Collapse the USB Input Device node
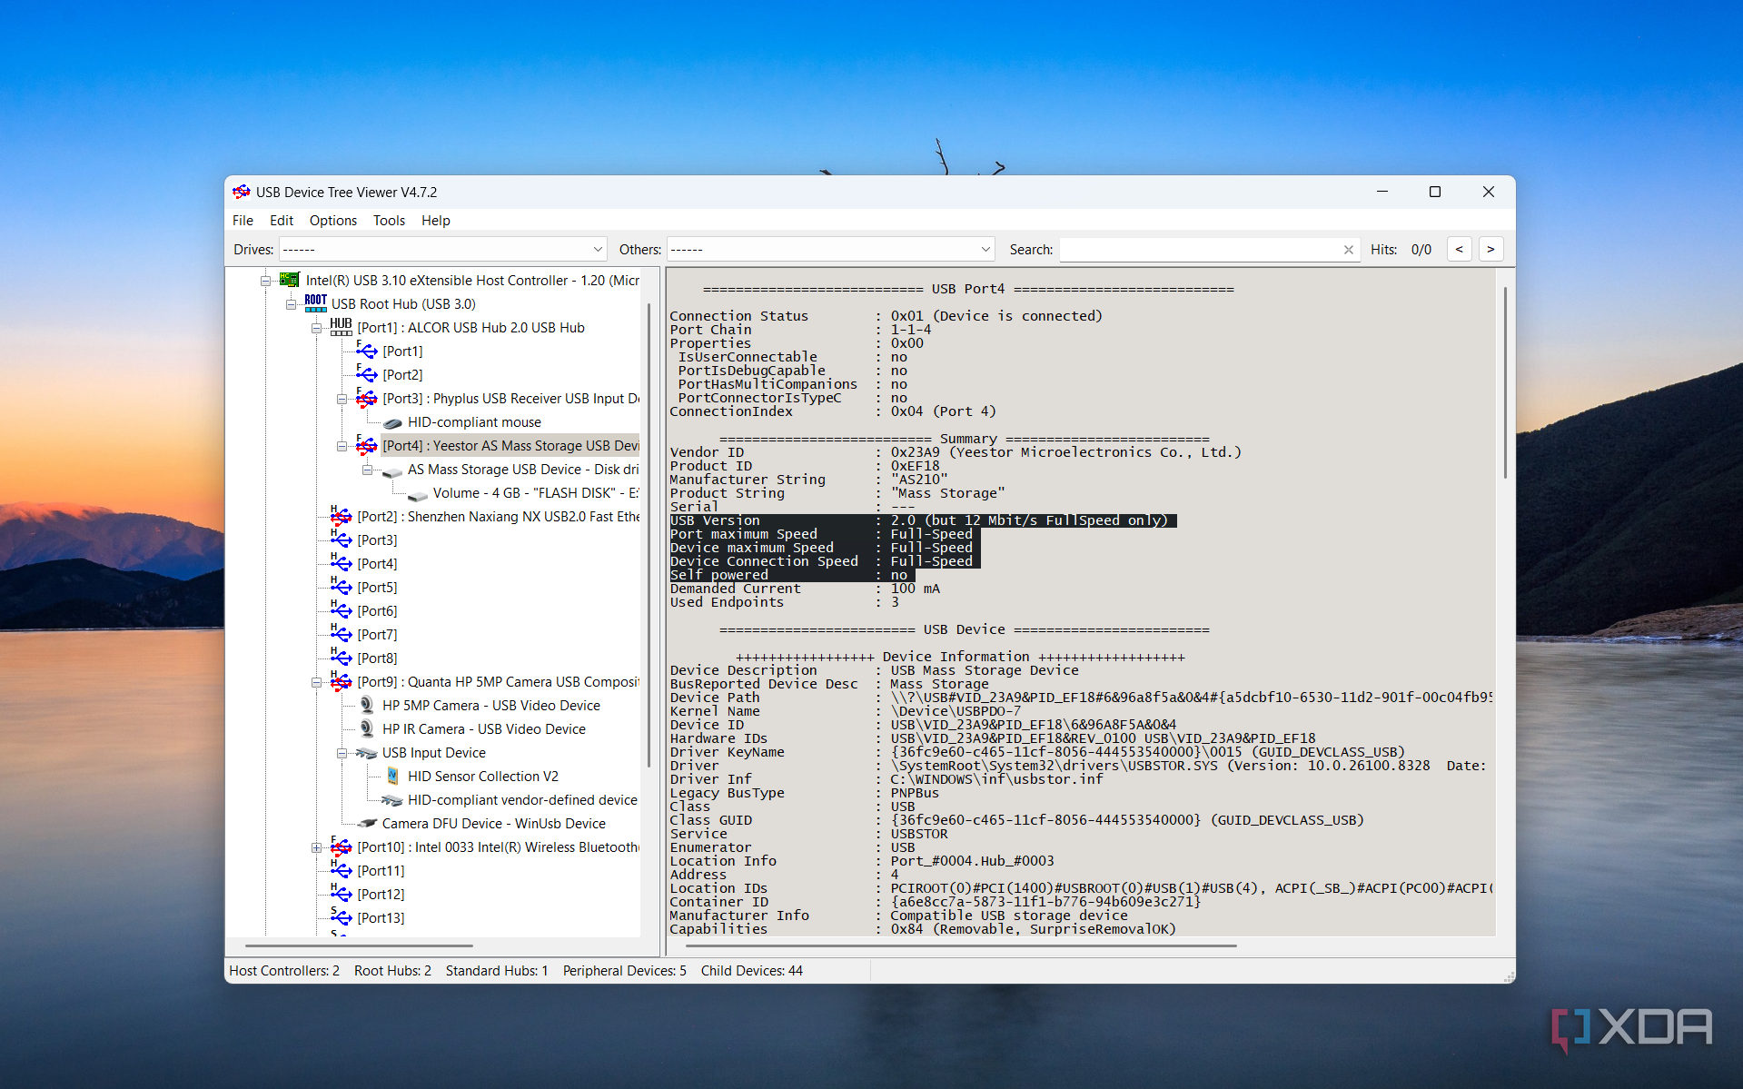The width and height of the screenshot is (1743, 1089). point(342,753)
